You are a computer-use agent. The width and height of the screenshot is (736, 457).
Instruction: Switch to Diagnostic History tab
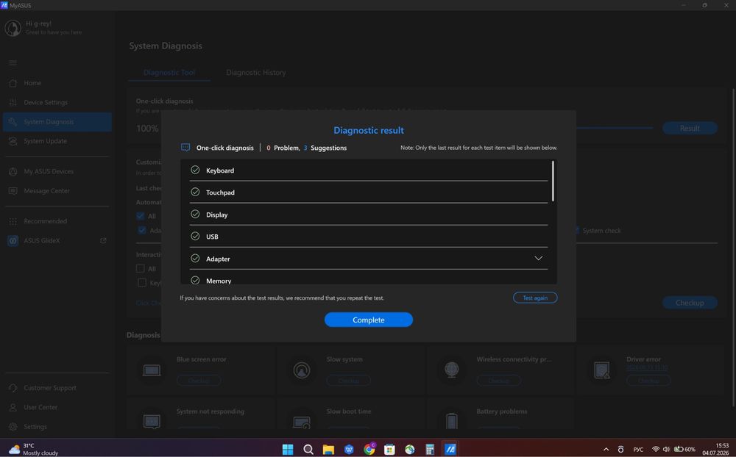(x=256, y=72)
